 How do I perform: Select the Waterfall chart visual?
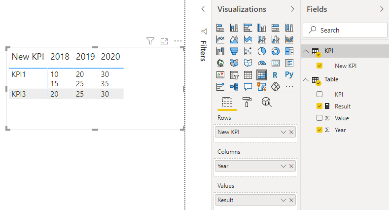(x=220, y=51)
